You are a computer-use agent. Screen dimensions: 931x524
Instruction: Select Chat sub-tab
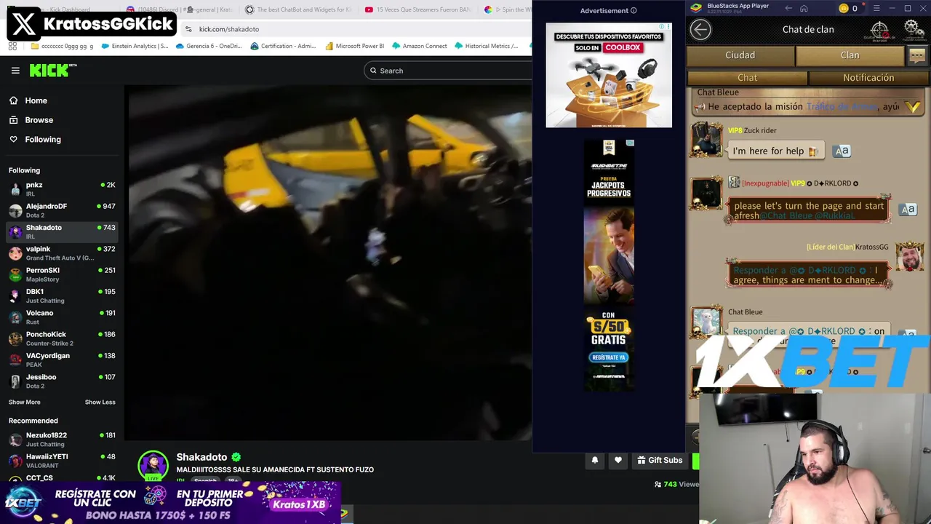point(747,78)
